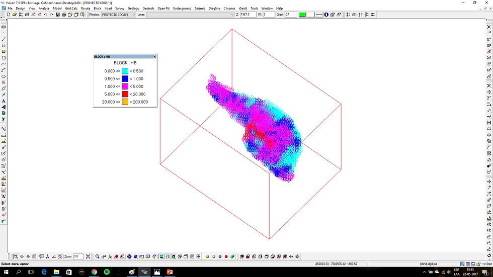Screen dimensions: 493x277
Task: Open the Windows Start menu
Action: (6, 272)
